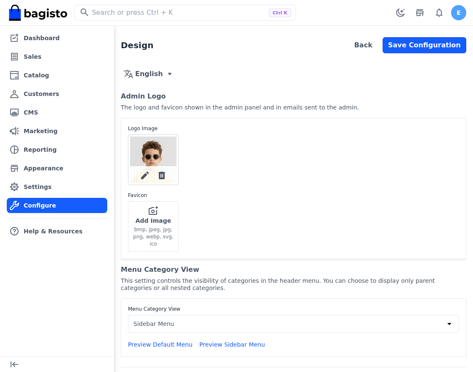Click the favicon camera add icon
The width and height of the screenshot is (473, 372).
coord(153,211)
